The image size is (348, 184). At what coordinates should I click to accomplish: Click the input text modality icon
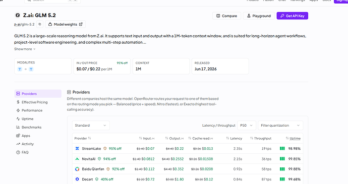click(20, 69)
